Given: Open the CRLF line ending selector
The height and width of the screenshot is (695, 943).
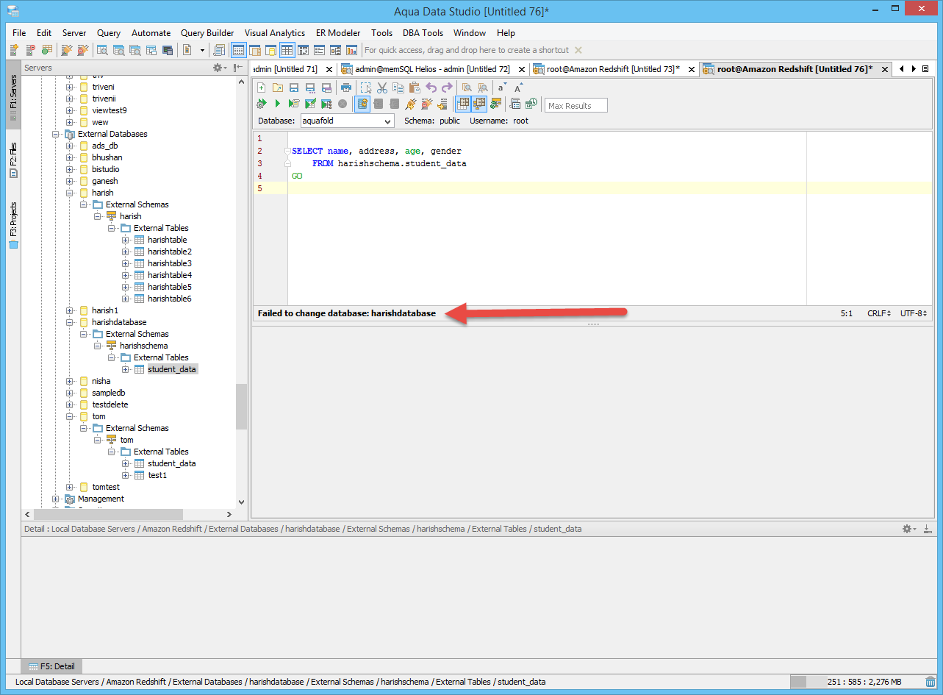Looking at the screenshot, I should (878, 313).
